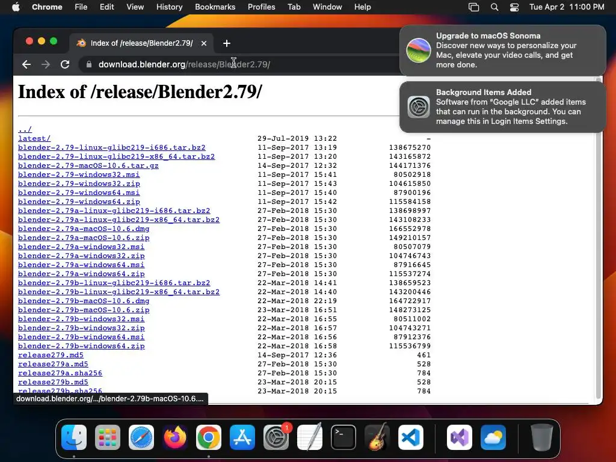
Task: Select the Index of /release/Blender2.79/ tab
Action: click(141, 43)
